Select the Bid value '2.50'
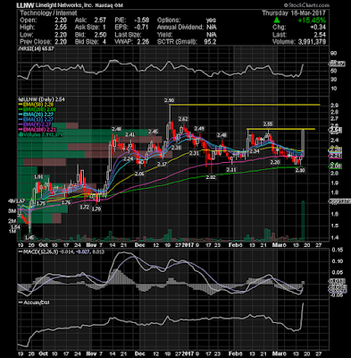351x358 pixels. coord(100,35)
